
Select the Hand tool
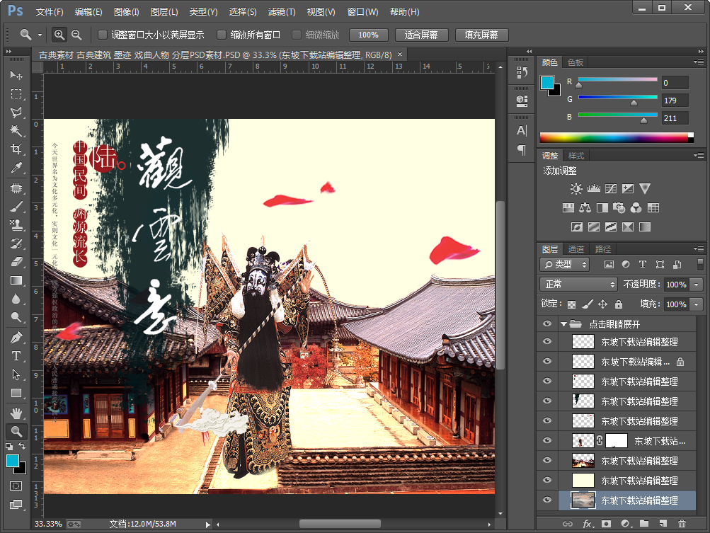(16, 413)
